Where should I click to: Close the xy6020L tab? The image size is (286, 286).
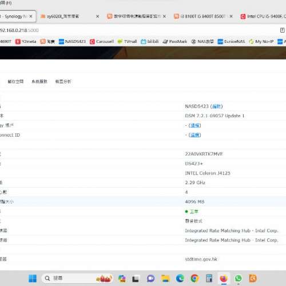pyautogui.click(x=97, y=17)
